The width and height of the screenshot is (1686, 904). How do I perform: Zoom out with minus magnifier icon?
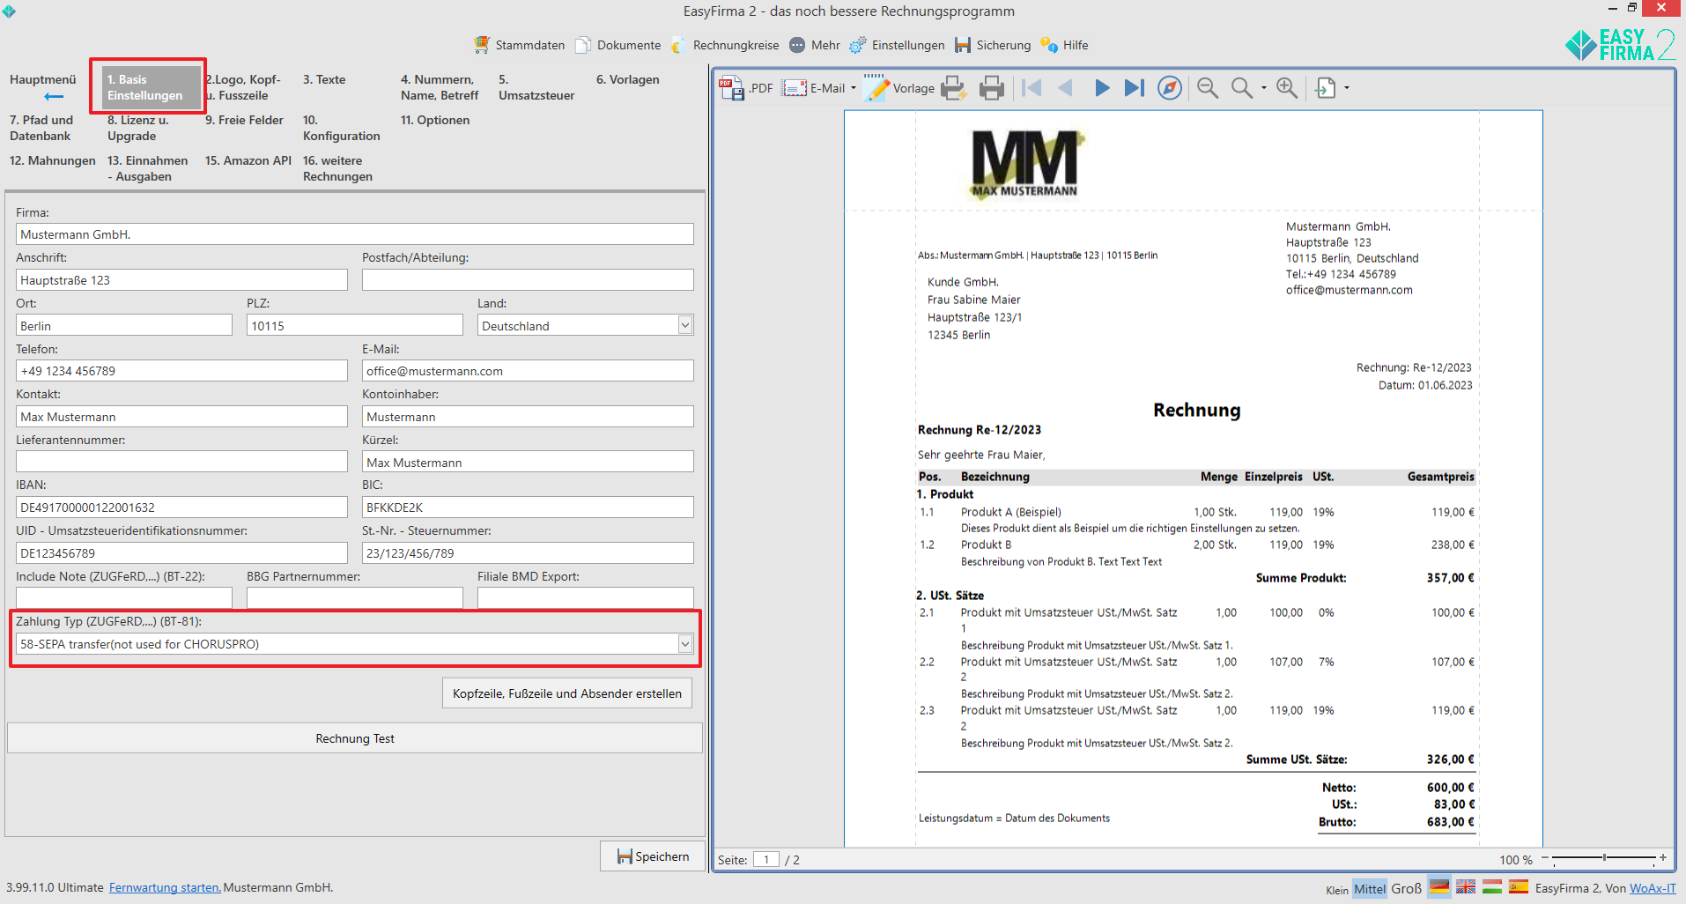(x=1208, y=88)
